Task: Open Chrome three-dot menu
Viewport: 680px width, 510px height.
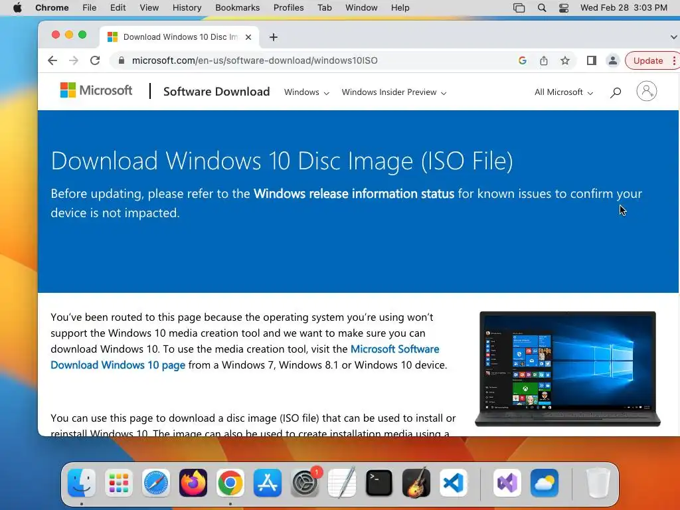Action: (x=674, y=60)
